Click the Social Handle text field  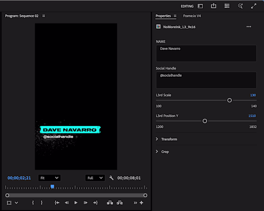click(206, 80)
